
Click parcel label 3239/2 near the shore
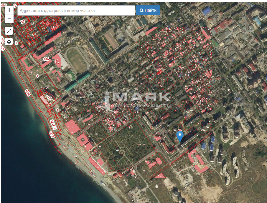53,125
